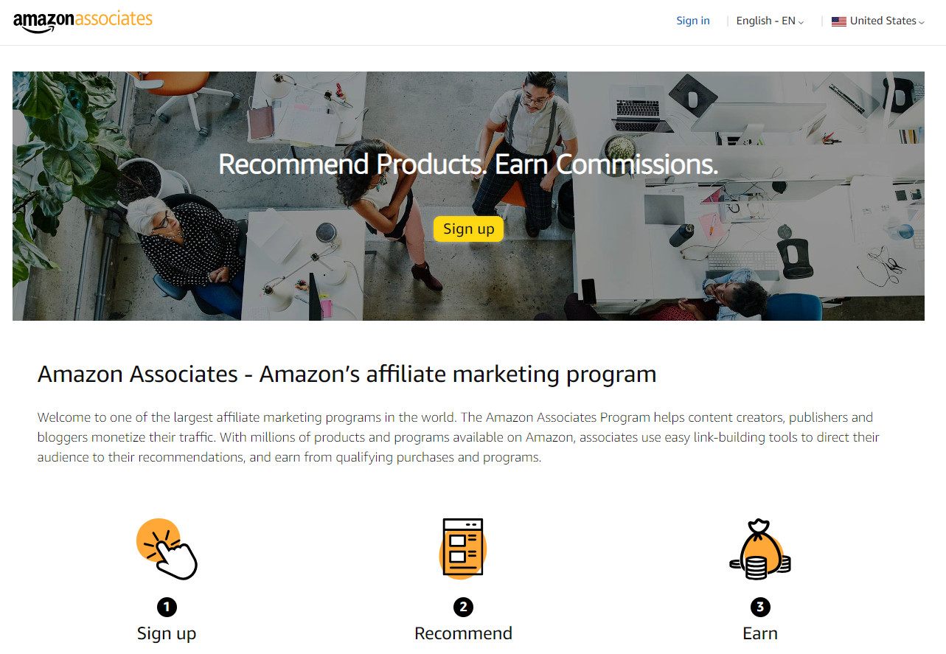Click the money bag Earn icon
This screenshot has width=946, height=654.
coord(759,549)
